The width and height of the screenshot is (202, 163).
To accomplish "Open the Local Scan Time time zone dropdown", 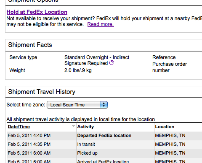I will pyautogui.click(x=77, y=105).
